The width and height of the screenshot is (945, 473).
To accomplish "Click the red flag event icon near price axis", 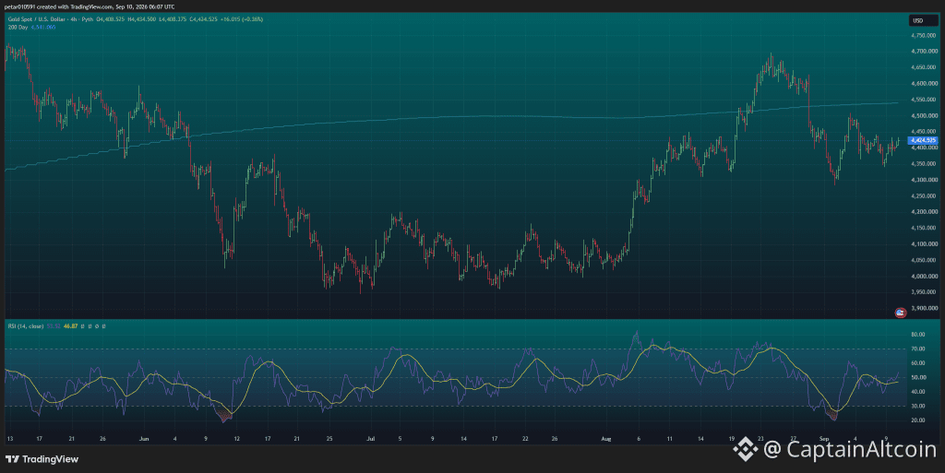I will pos(901,313).
